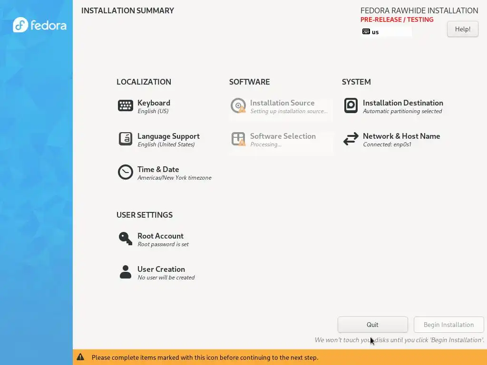Open the Language Support icon
The width and height of the screenshot is (487, 365).
click(126, 139)
